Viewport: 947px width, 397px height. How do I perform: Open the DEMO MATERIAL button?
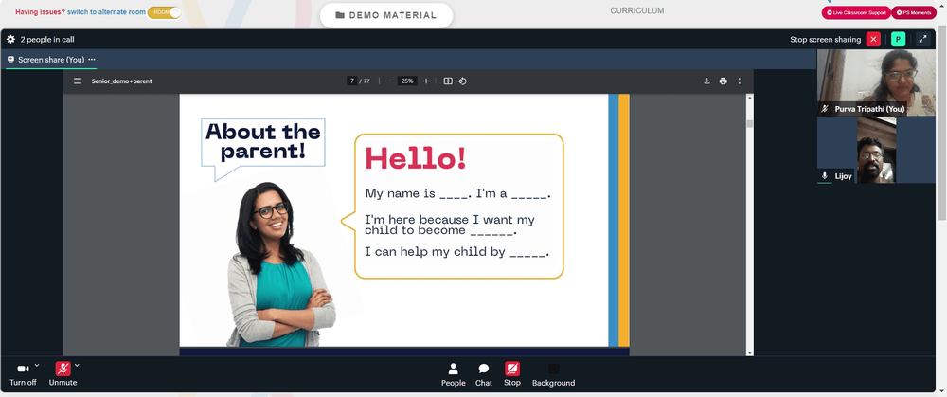(x=386, y=15)
